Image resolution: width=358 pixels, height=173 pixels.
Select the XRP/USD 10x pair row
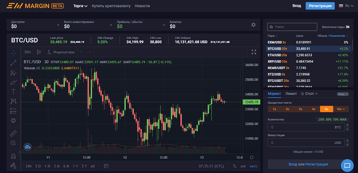pyautogui.click(x=308, y=62)
